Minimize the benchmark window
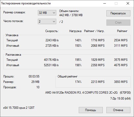134x117 pixels. [x=105, y=3]
